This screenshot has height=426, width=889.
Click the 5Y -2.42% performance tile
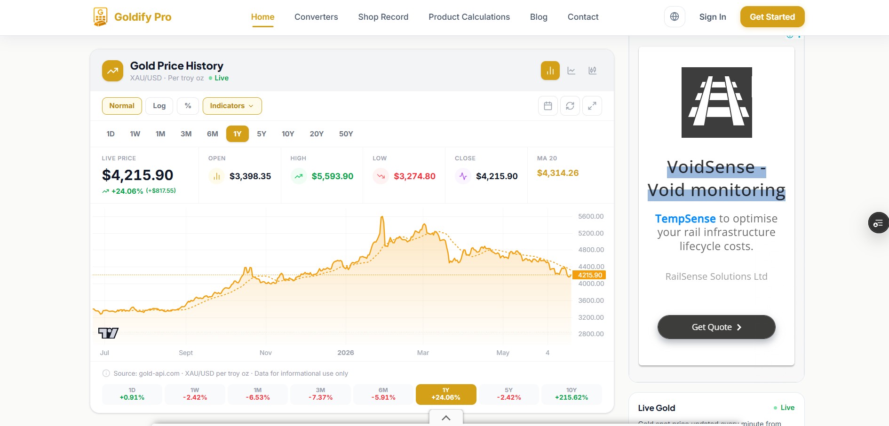click(x=509, y=394)
